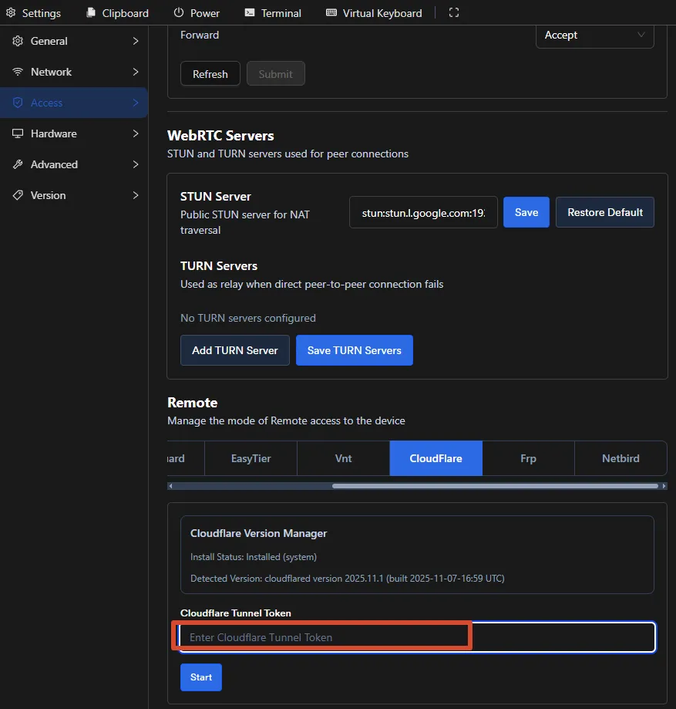The image size is (676, 709).
Task: Click the Version tag icon in sidebar
Action: pyautogui.click(x=18, y=195)
